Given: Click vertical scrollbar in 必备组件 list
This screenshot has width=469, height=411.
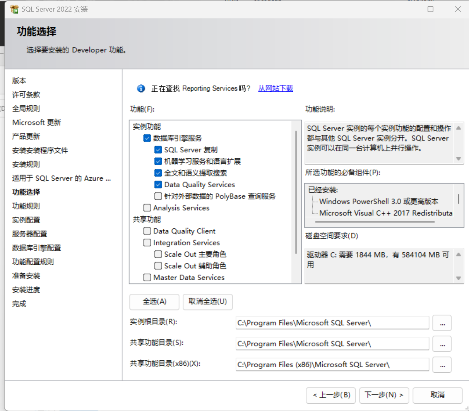Looking at the screenshot, I should pyautogui.click(x=459, y=199).
